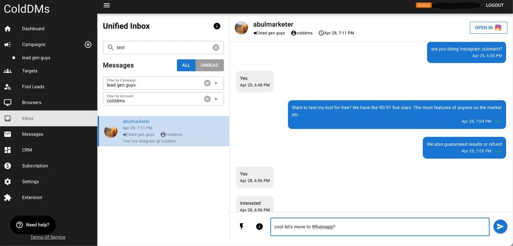Click LOGOUT in top bar
Screen dimensions: 513x246
click(495, 5)
